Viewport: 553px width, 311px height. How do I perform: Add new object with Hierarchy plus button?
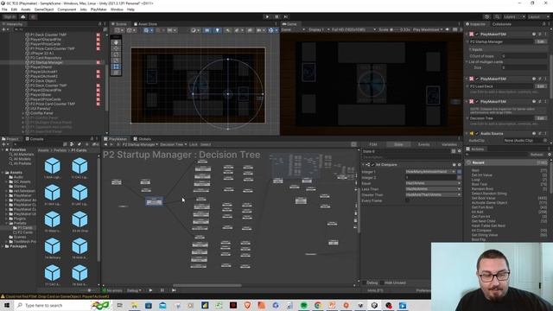coord(4,29)
